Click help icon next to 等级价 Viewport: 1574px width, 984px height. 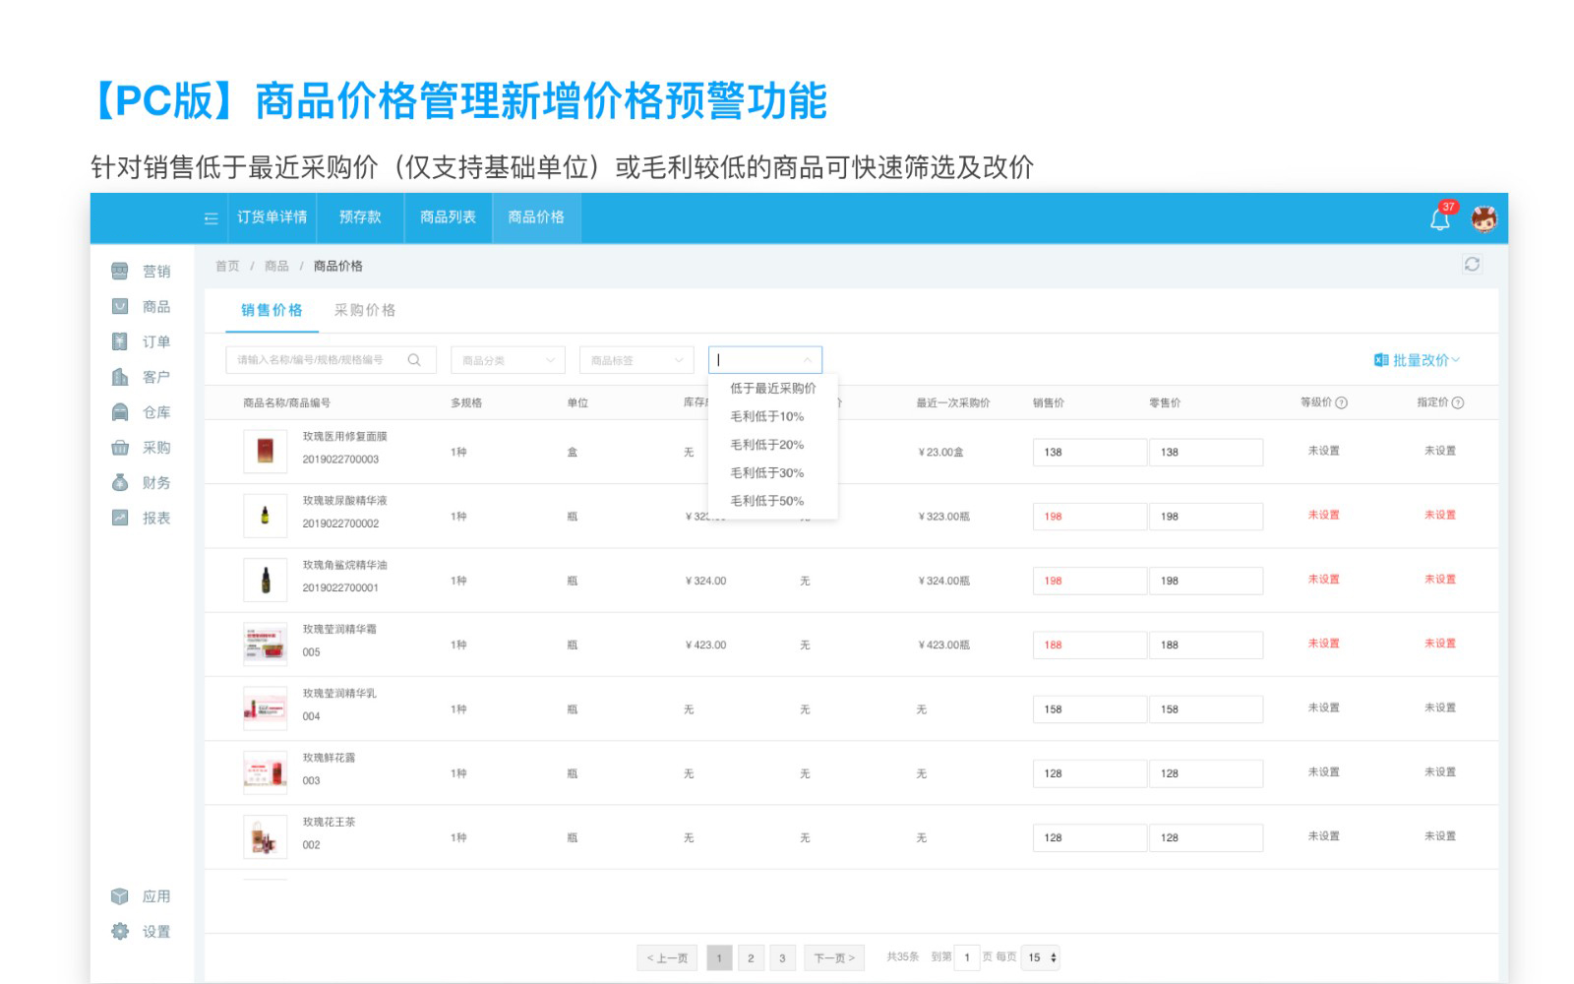tap(1342, 402)
